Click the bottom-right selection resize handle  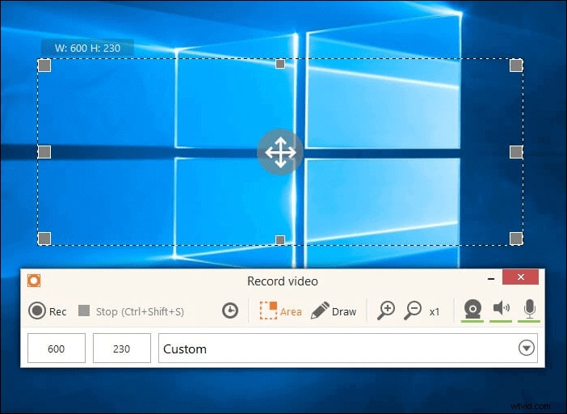(x=516, y=239)
